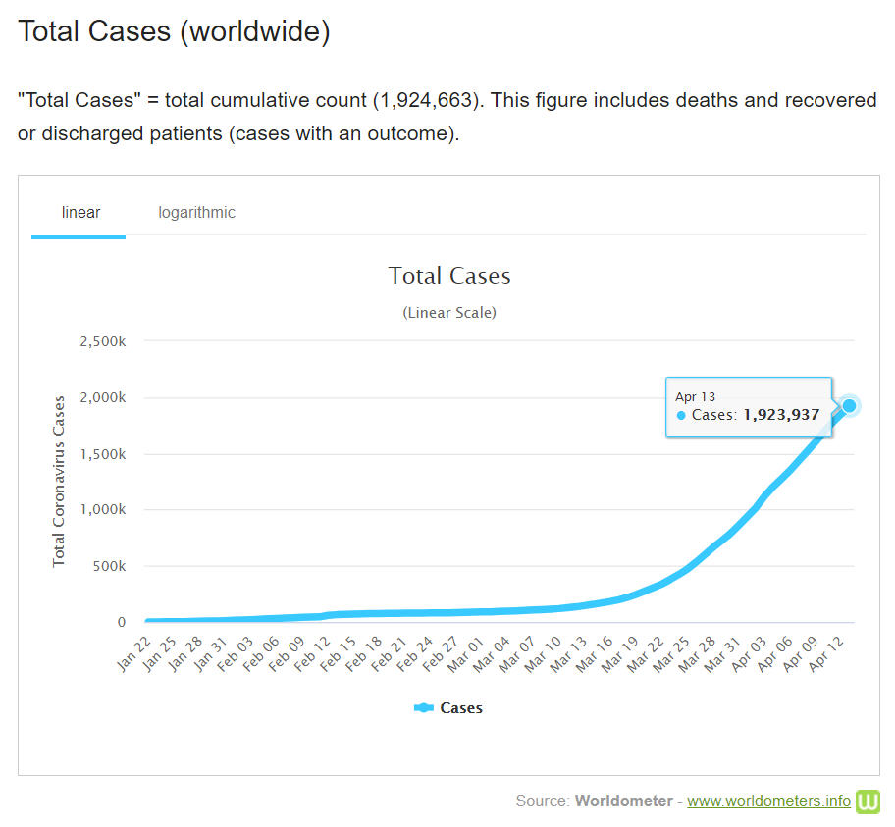The height and width of the screenshot is (827, 895).
Task: Click the Apr 13 cases tooltip box
Action: pyautogui.click(x=748, y=406)
